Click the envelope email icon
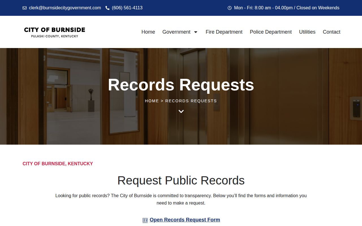362x226 pixels. click(x=25, y=8)
